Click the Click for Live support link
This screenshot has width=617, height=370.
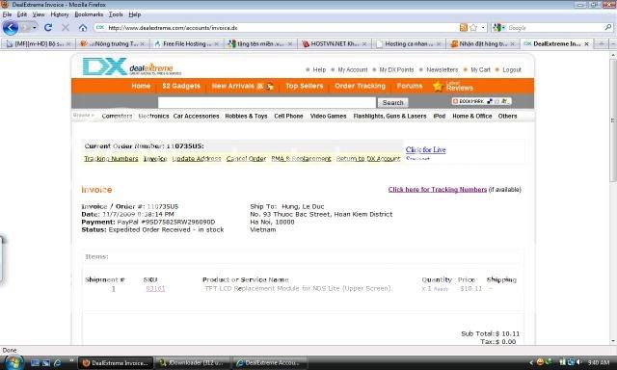click(x=425, y=149)
